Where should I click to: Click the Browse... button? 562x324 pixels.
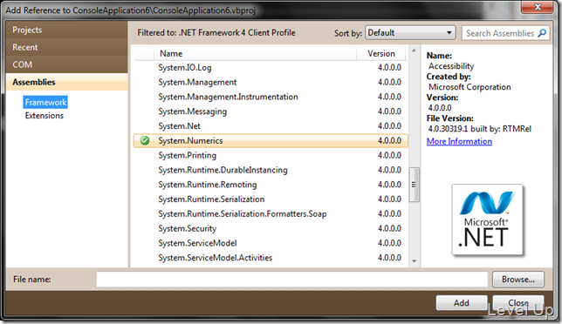coord(518,280)
